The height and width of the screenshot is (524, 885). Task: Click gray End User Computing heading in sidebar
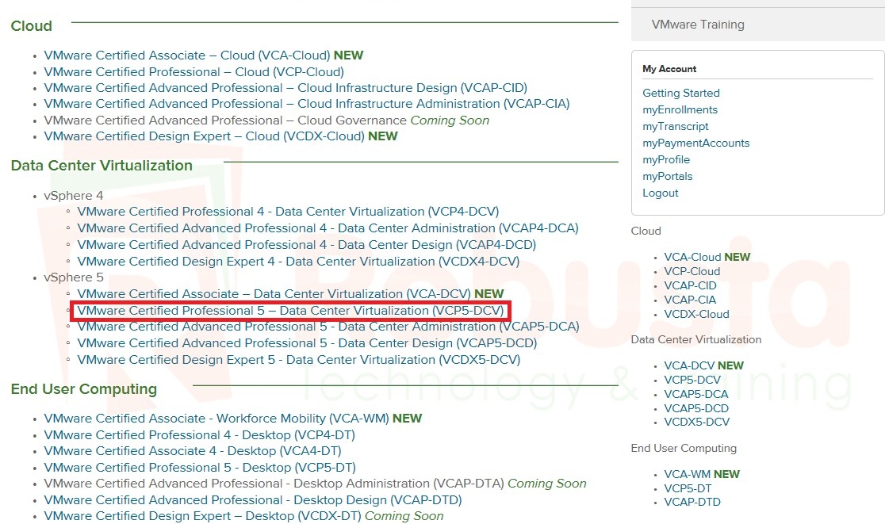pyautogui.click(x=684, y=448)
